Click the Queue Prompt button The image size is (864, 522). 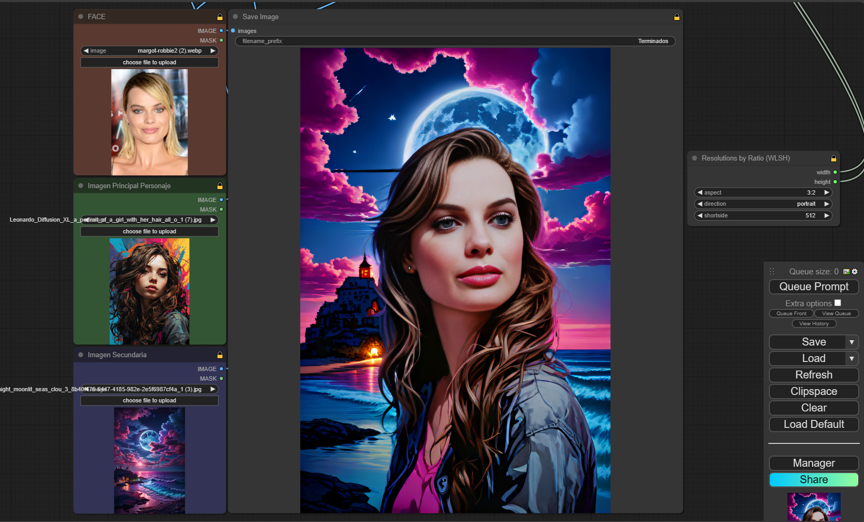click(x=814, y=287)
